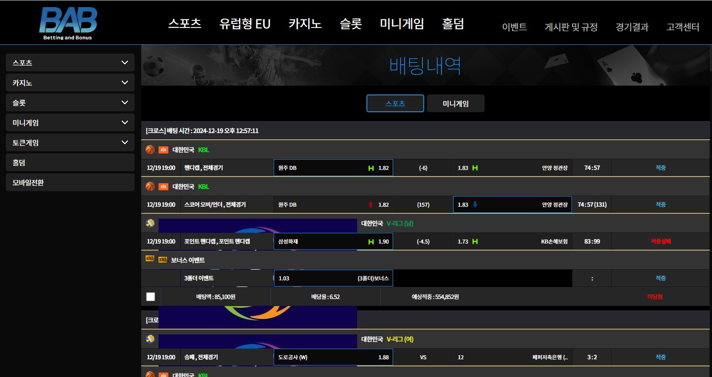Click the red 미당첨 result label

(x=655, y=297)
